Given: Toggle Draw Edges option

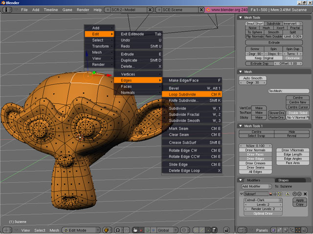Looking at the screenshot, I should tap(255, 159).
